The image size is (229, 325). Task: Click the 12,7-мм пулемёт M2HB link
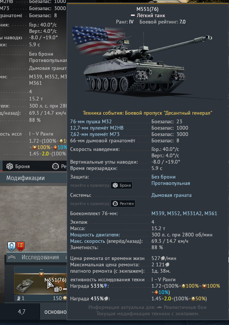pos(97,128)
